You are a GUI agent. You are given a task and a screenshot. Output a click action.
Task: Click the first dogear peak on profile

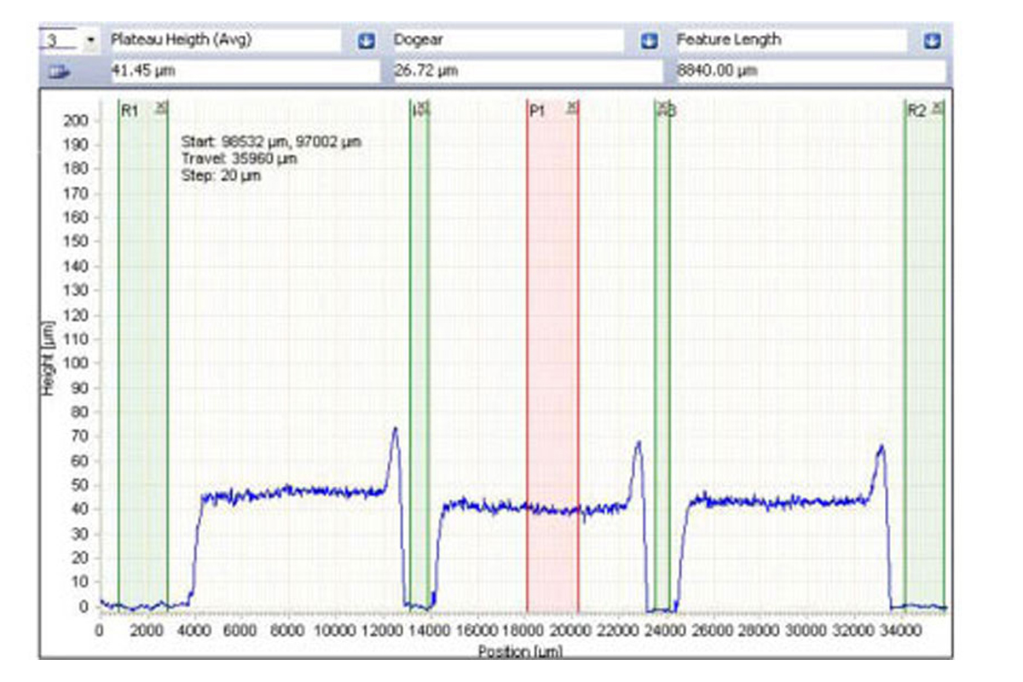(395, 431)
